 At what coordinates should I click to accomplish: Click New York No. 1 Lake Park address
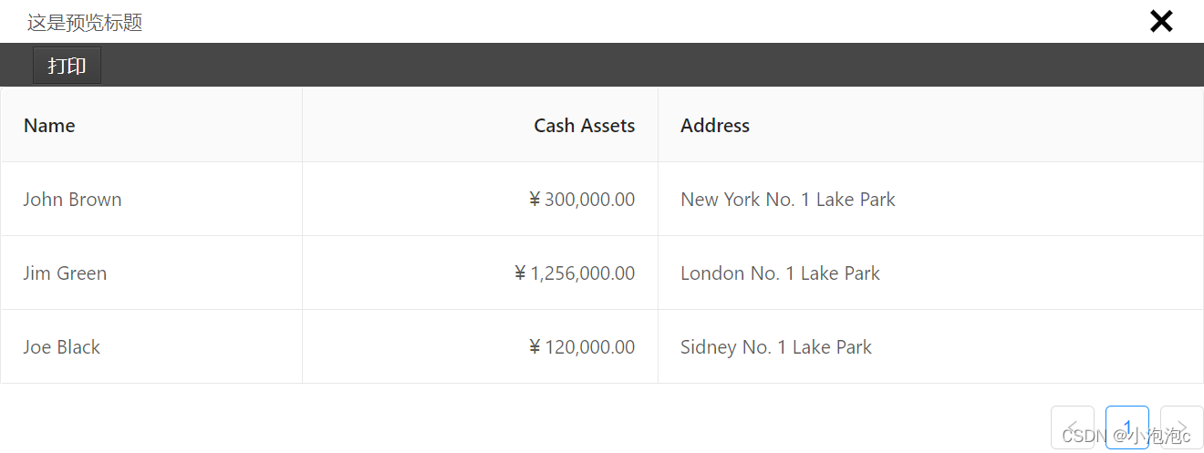pyautogui.click(x=788, y=200)
